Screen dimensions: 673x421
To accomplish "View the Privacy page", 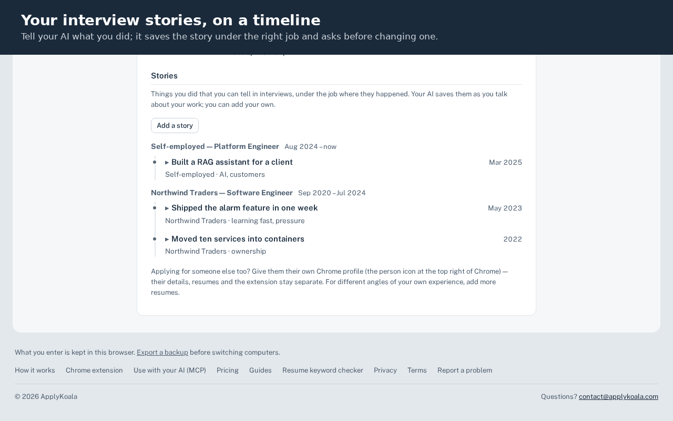I will 385,370.
